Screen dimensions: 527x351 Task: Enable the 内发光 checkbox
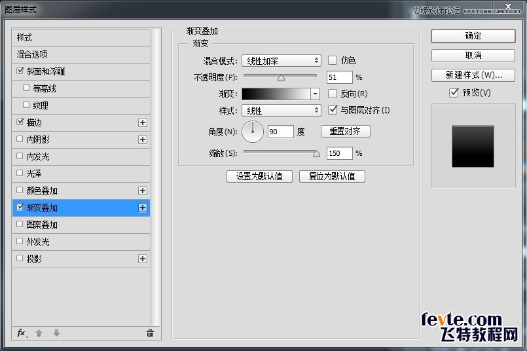(x=20, y=156)
